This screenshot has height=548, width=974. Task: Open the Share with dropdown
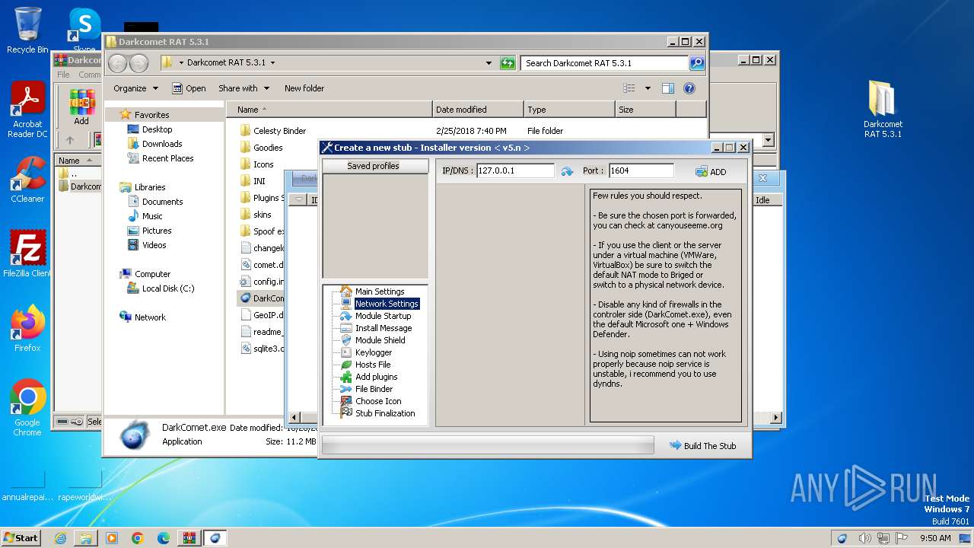point(243,88)
